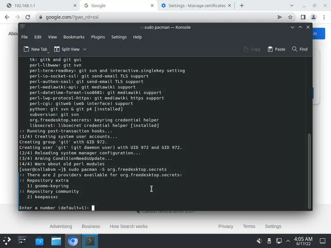Bookmark this page with the star
This screenshot has width=331, height=248.
coord(290,17)
